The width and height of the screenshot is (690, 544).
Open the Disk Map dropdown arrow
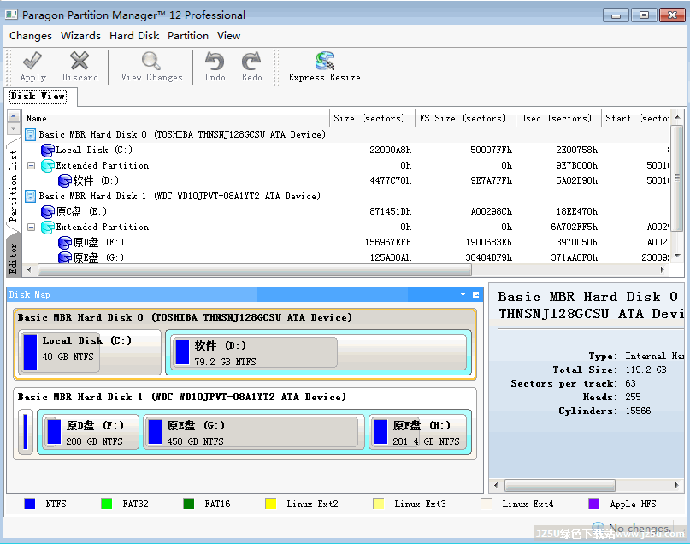(x=463, y=294)
